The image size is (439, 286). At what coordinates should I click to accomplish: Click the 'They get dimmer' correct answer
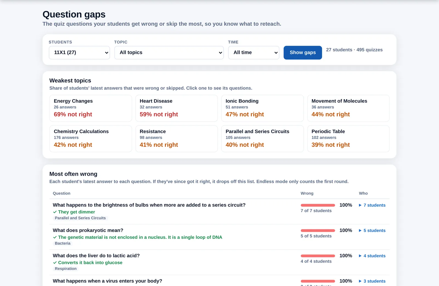[x=74, y=212]
